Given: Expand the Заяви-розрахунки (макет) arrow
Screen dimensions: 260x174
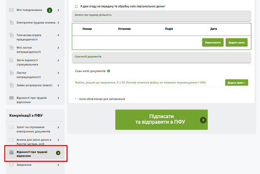Looking at the screenshot, I should tap(58, 85).
